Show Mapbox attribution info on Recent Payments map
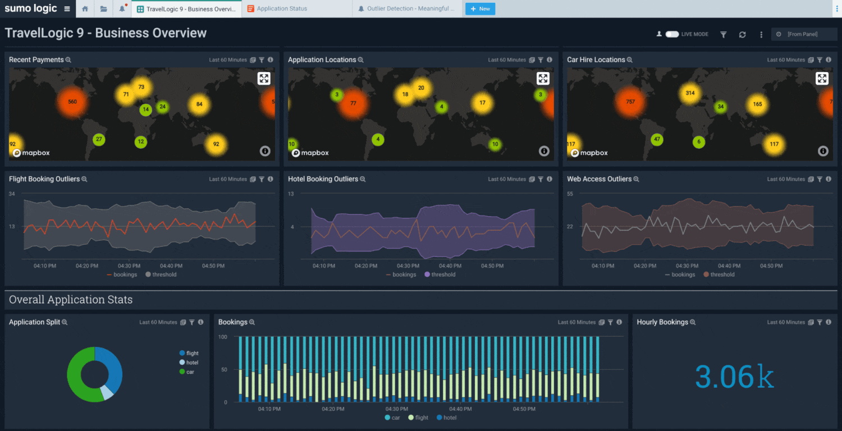The image size is (842, 431). [265, 151]
